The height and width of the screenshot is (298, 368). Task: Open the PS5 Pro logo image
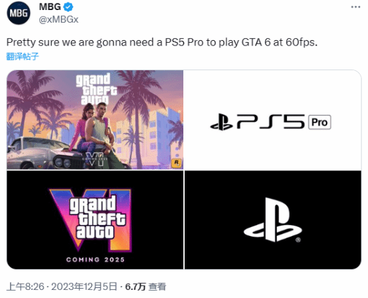(273, 120)
